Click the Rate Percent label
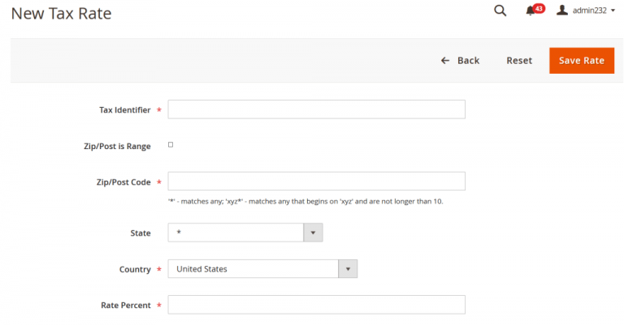The height and width of the screenshot is (325, 624). [126, 306]
